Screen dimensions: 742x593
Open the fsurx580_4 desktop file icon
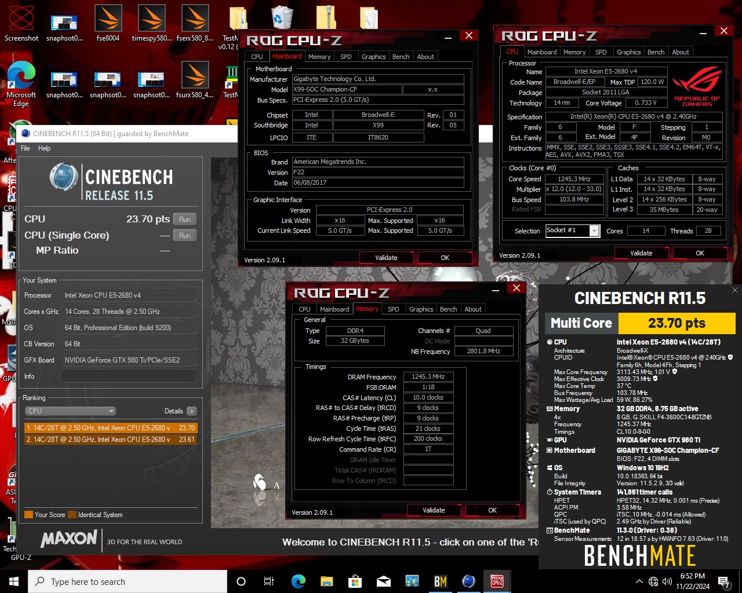point(195,80)
